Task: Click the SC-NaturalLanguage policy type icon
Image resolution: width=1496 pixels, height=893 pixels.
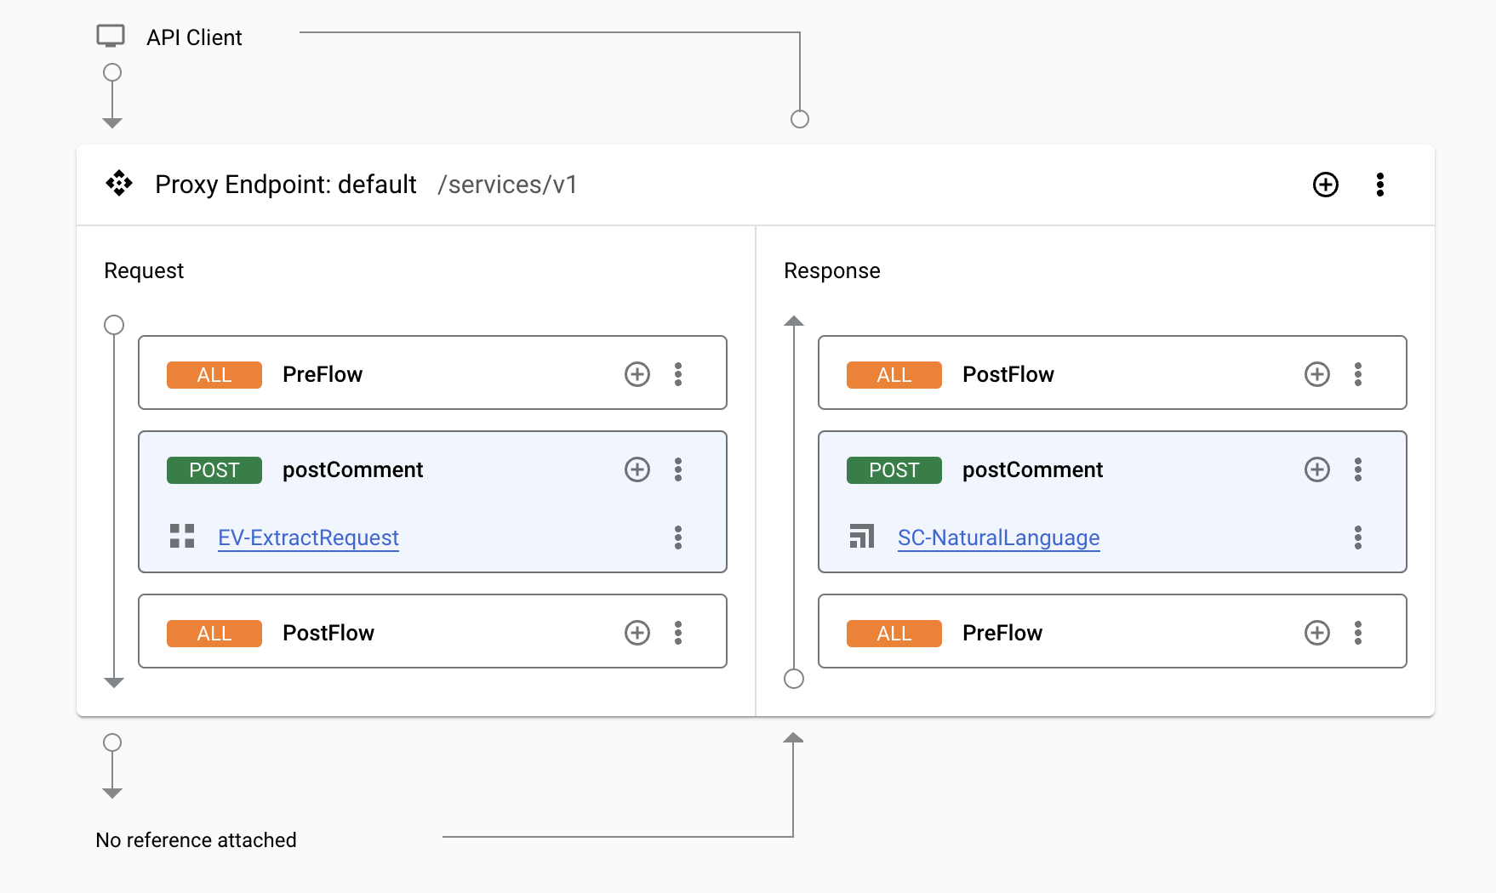Action: (x=862, y=536)
